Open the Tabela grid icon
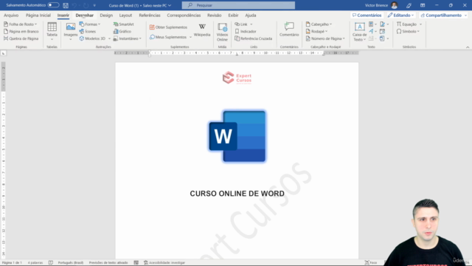The image size is (472, 266). point(52,27)
